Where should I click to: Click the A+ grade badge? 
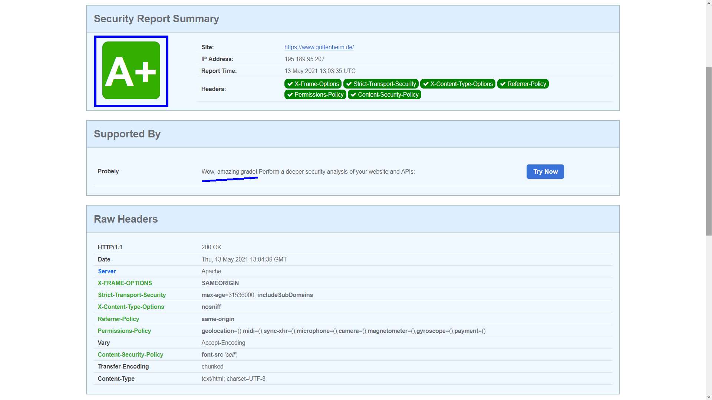(131, 71)
